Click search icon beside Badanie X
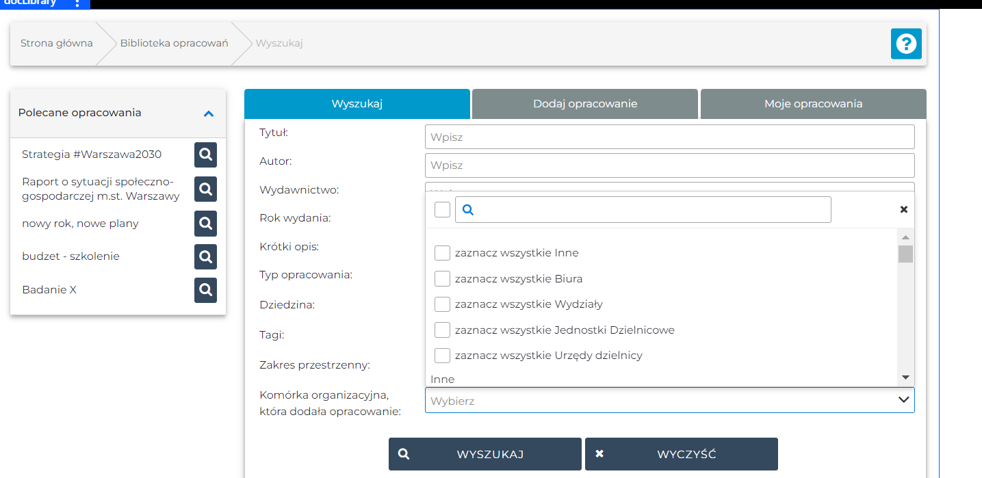Viewport: 982px width, 478px height. (x=205, y=290)
